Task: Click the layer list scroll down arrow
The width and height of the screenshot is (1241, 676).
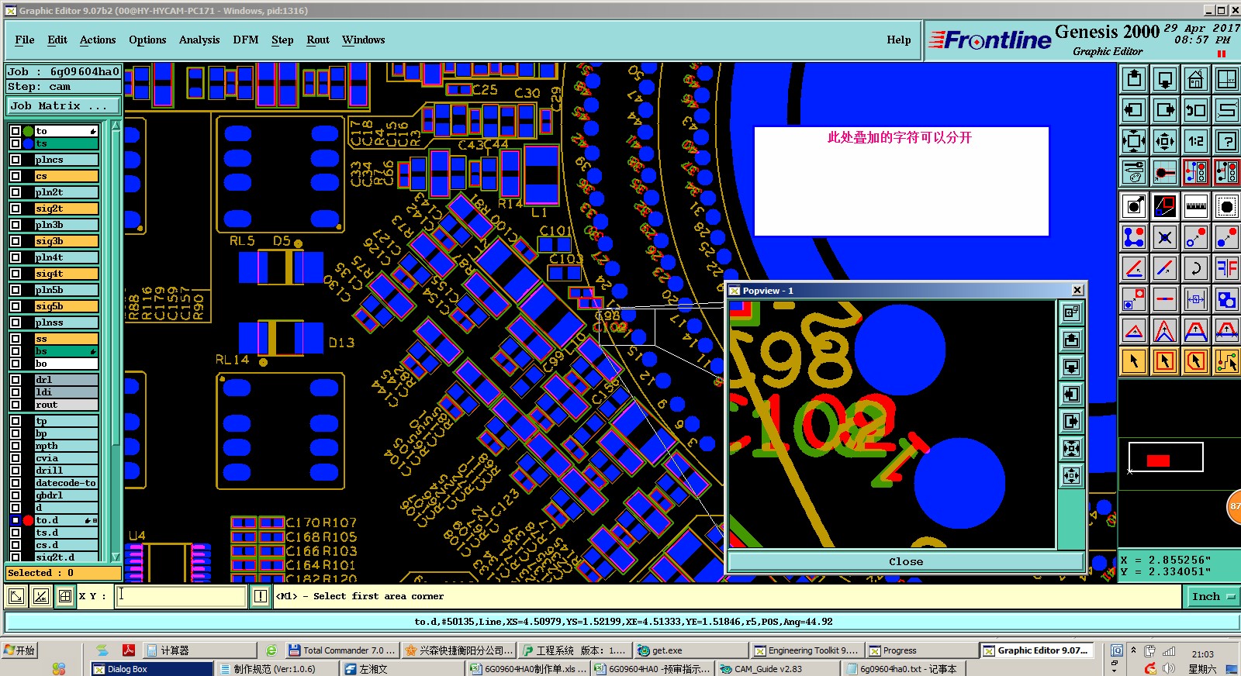Action: (116, 557)
